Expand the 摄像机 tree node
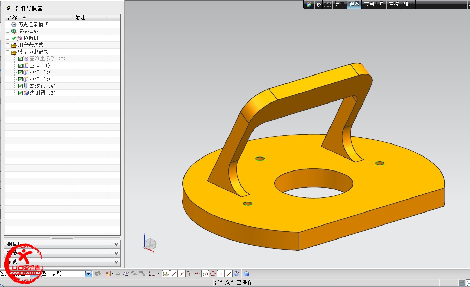This screenshot has height=287, width=470. click(x=8, y=38)
